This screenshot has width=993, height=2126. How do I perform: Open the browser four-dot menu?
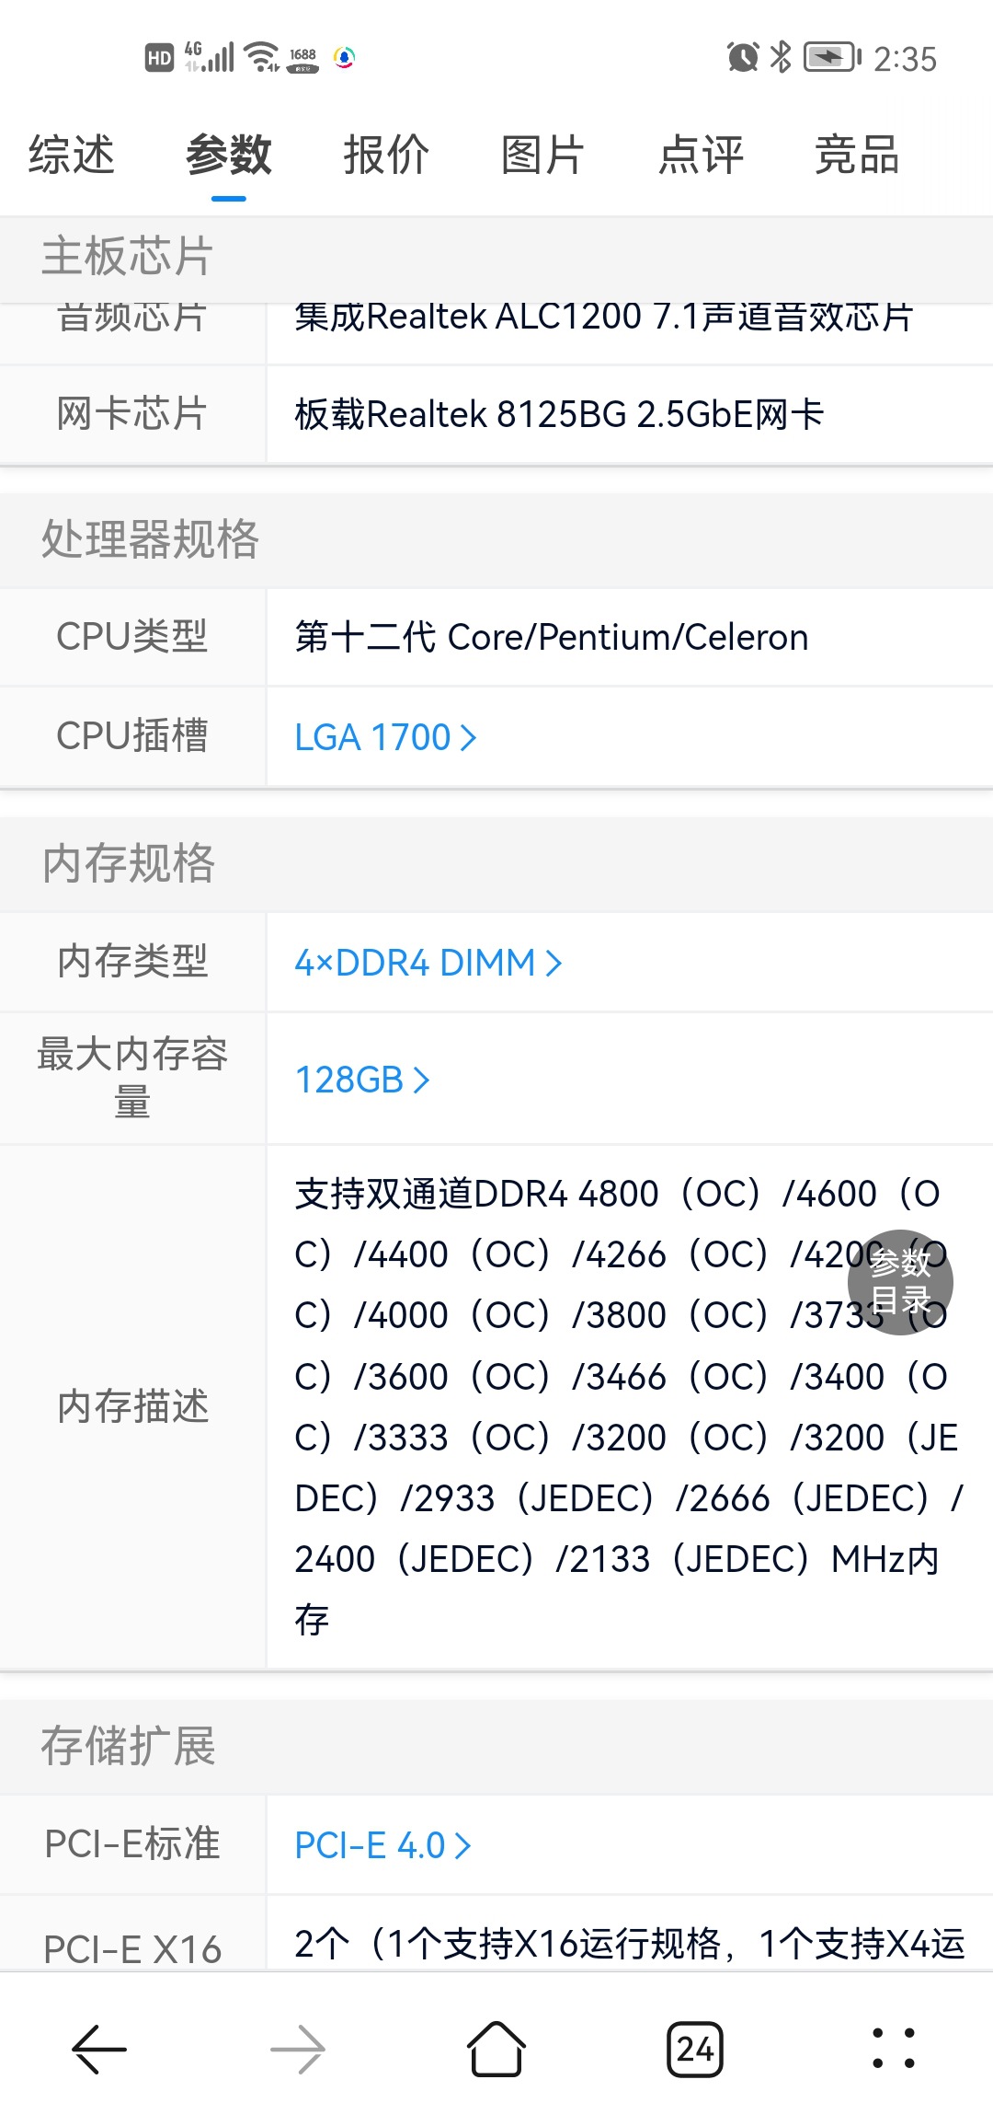pos(893,2049)
